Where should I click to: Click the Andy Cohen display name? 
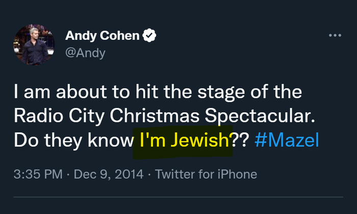tap(103, 36)
